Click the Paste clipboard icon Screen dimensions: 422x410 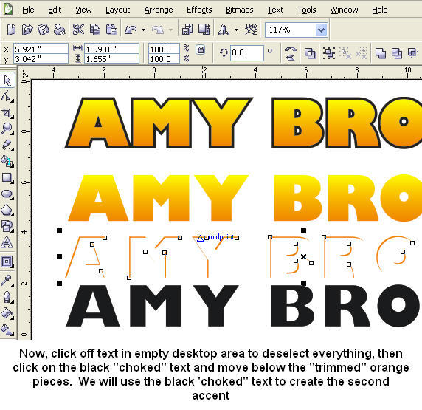(x=111, y=30)
